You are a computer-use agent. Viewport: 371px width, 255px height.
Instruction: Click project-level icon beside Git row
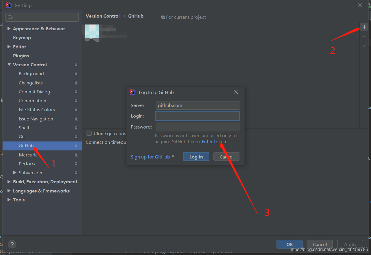tap(76, 137)
